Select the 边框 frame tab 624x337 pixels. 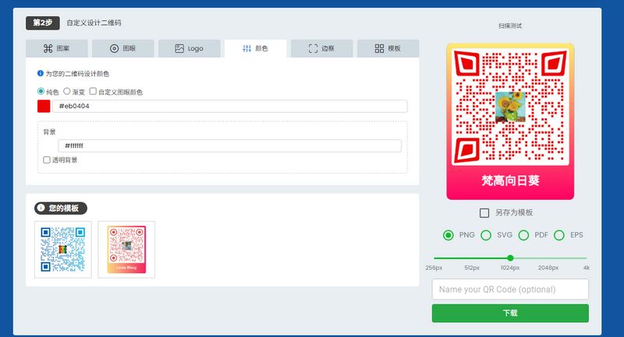[x=321, y=48]
